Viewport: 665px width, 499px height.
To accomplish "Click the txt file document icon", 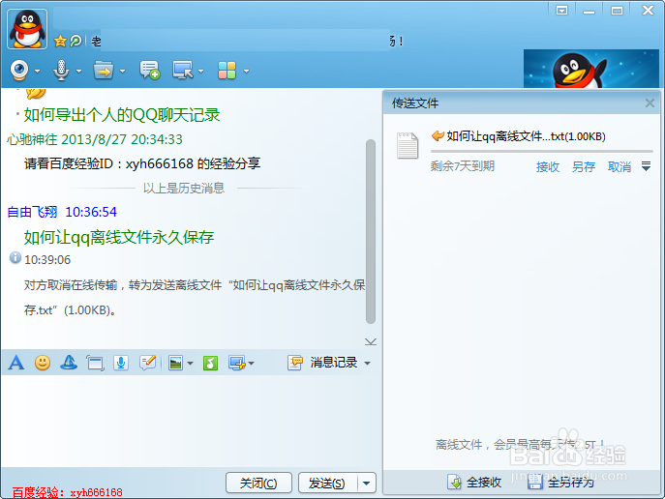I will (408, 145).
